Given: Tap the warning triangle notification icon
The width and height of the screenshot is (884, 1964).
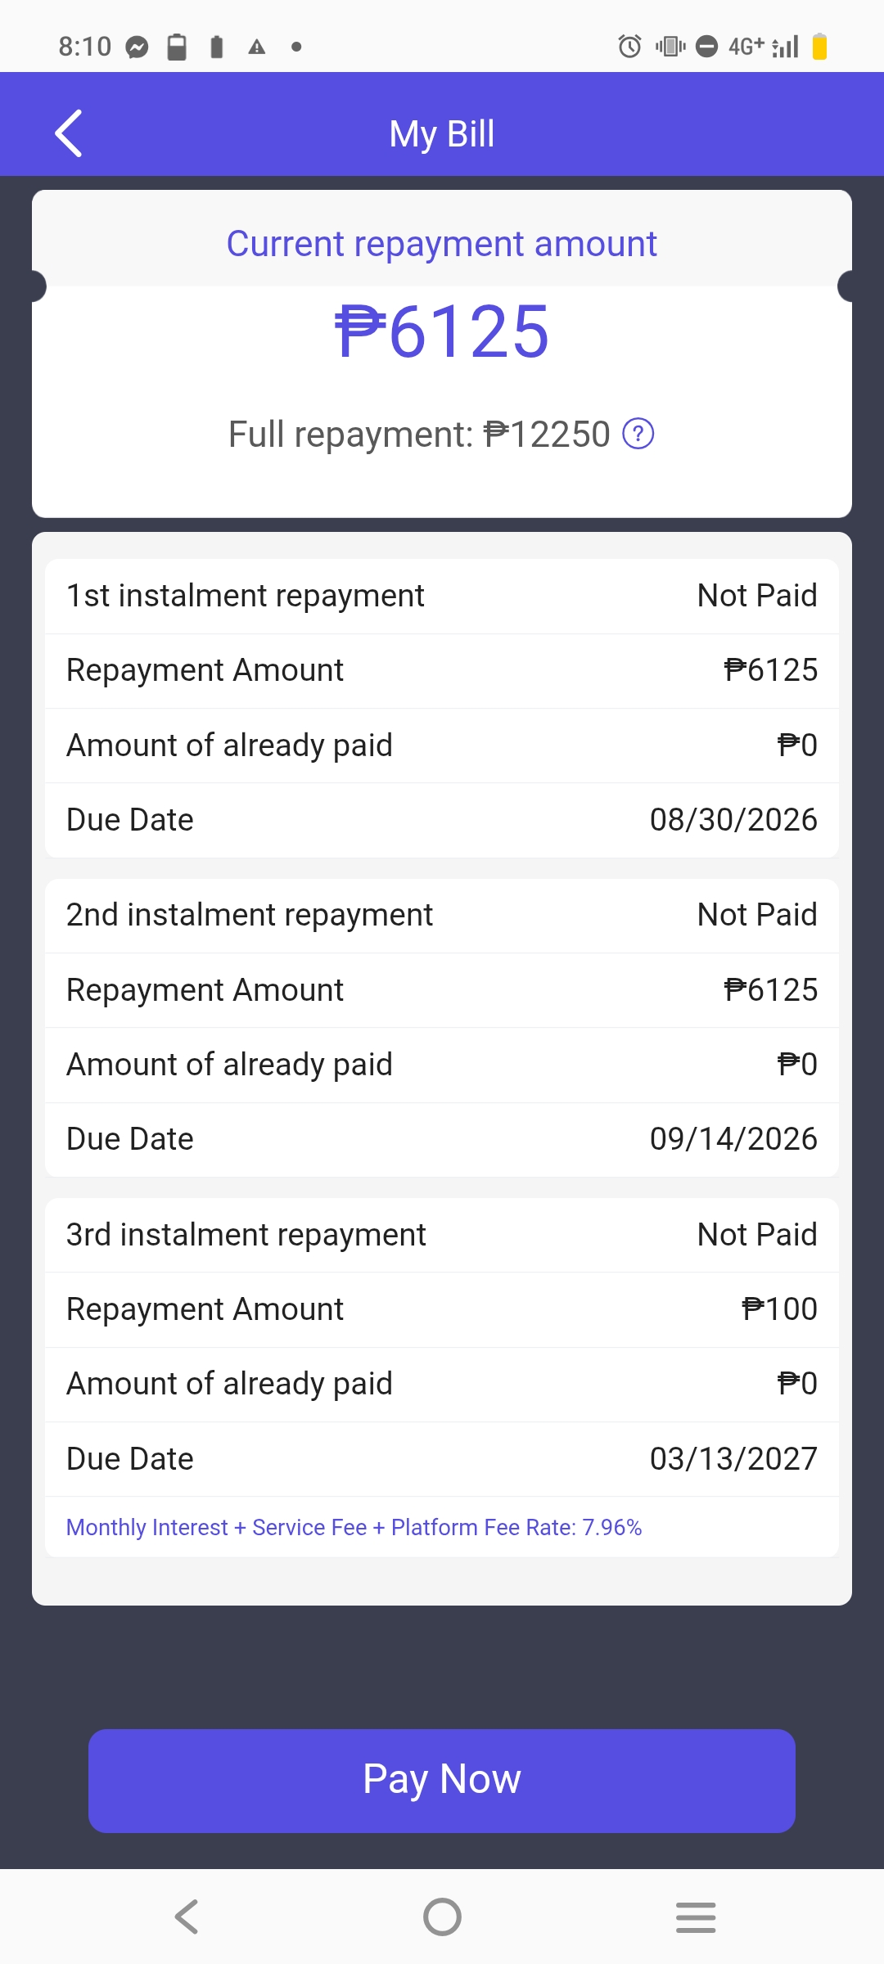Looking at the screenshot, I should click(x=257, y=47).
